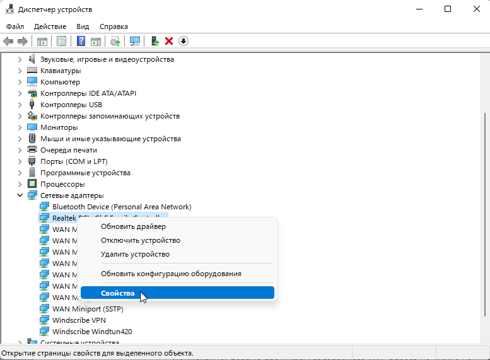
Task: Select the Realtek adapter row
Action: [x=103, y=216]
